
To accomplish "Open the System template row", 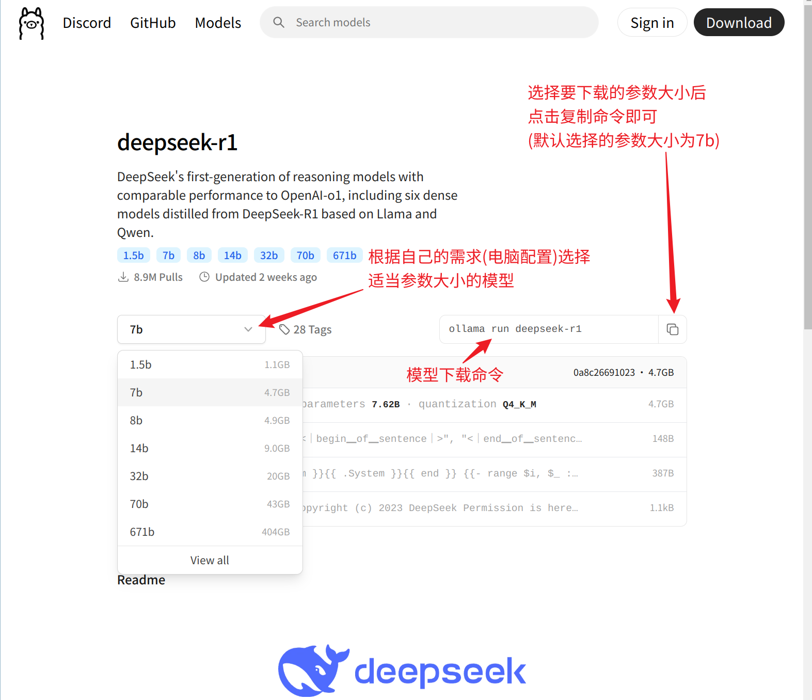I will tap(495, 474).
